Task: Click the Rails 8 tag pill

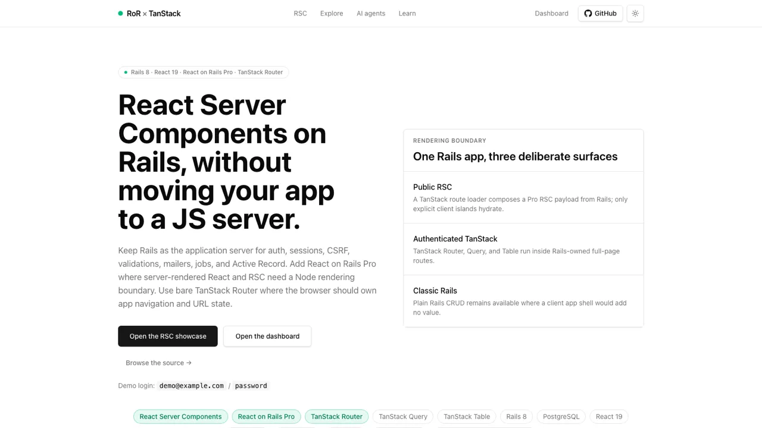Action: tap(517, 417)
